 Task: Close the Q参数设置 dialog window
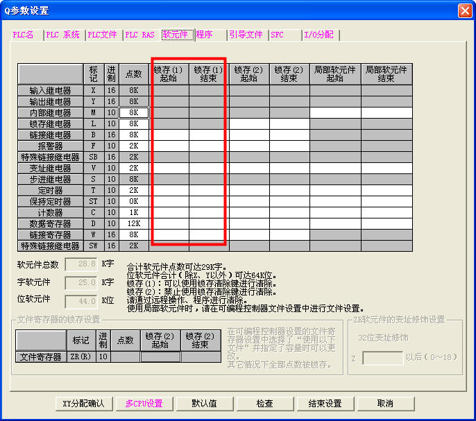click(464, 10)
